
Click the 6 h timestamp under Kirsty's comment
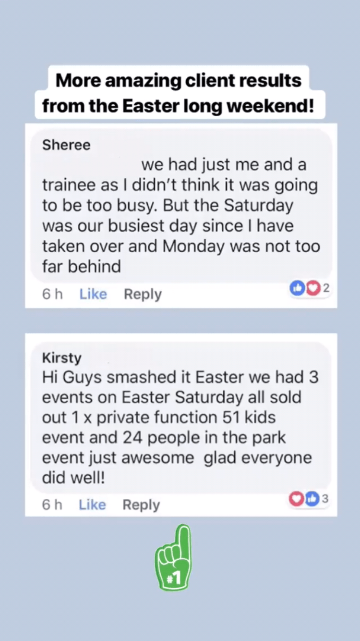pyautogui.click(x=52, y=505)
